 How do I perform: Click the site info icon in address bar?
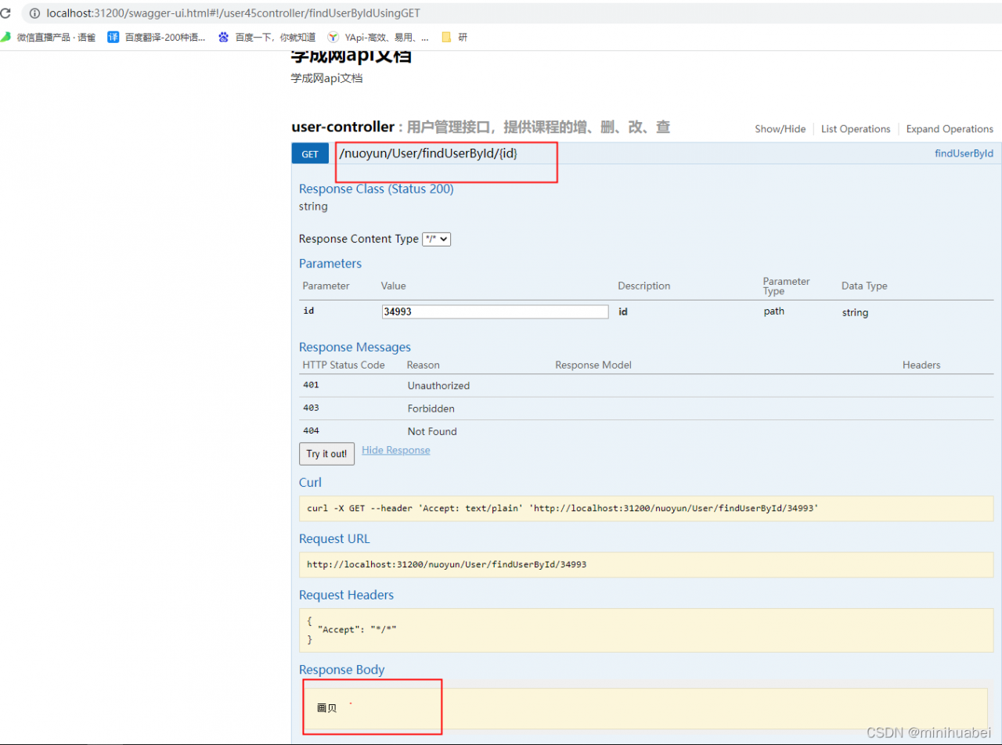(x=34, y=13)
